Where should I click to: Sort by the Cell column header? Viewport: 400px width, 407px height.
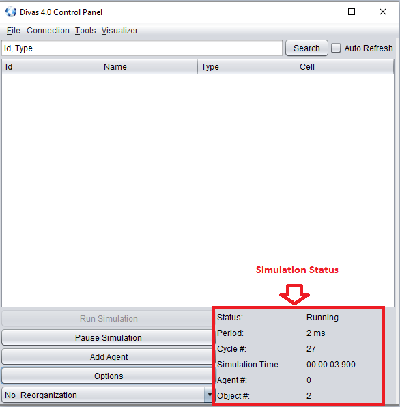coord(345,67)
